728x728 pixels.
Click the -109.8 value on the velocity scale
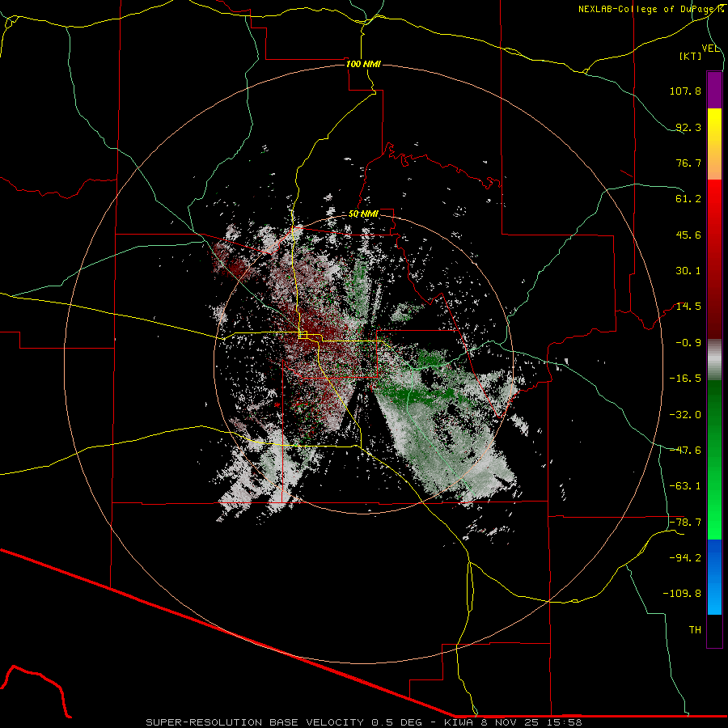682,594
